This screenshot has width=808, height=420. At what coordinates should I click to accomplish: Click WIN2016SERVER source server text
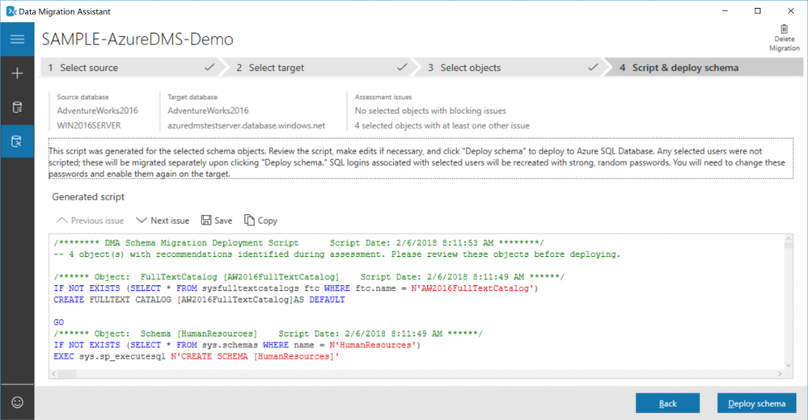pyautogui.click(x=89, y=125)
